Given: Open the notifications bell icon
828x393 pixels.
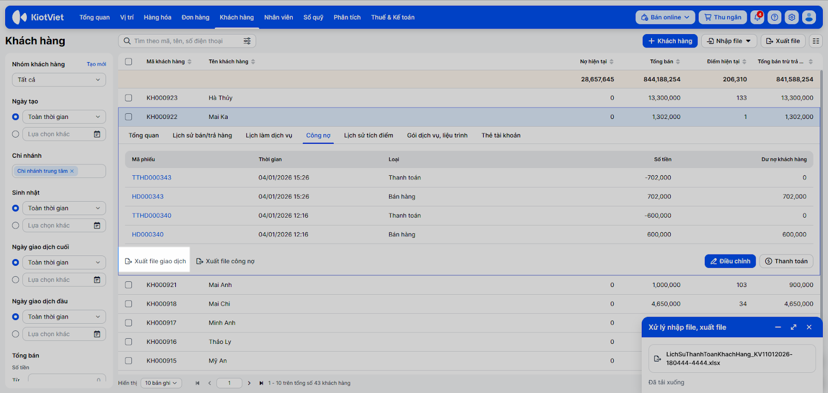Looking at the screenshot, I should tap(757, 18).
